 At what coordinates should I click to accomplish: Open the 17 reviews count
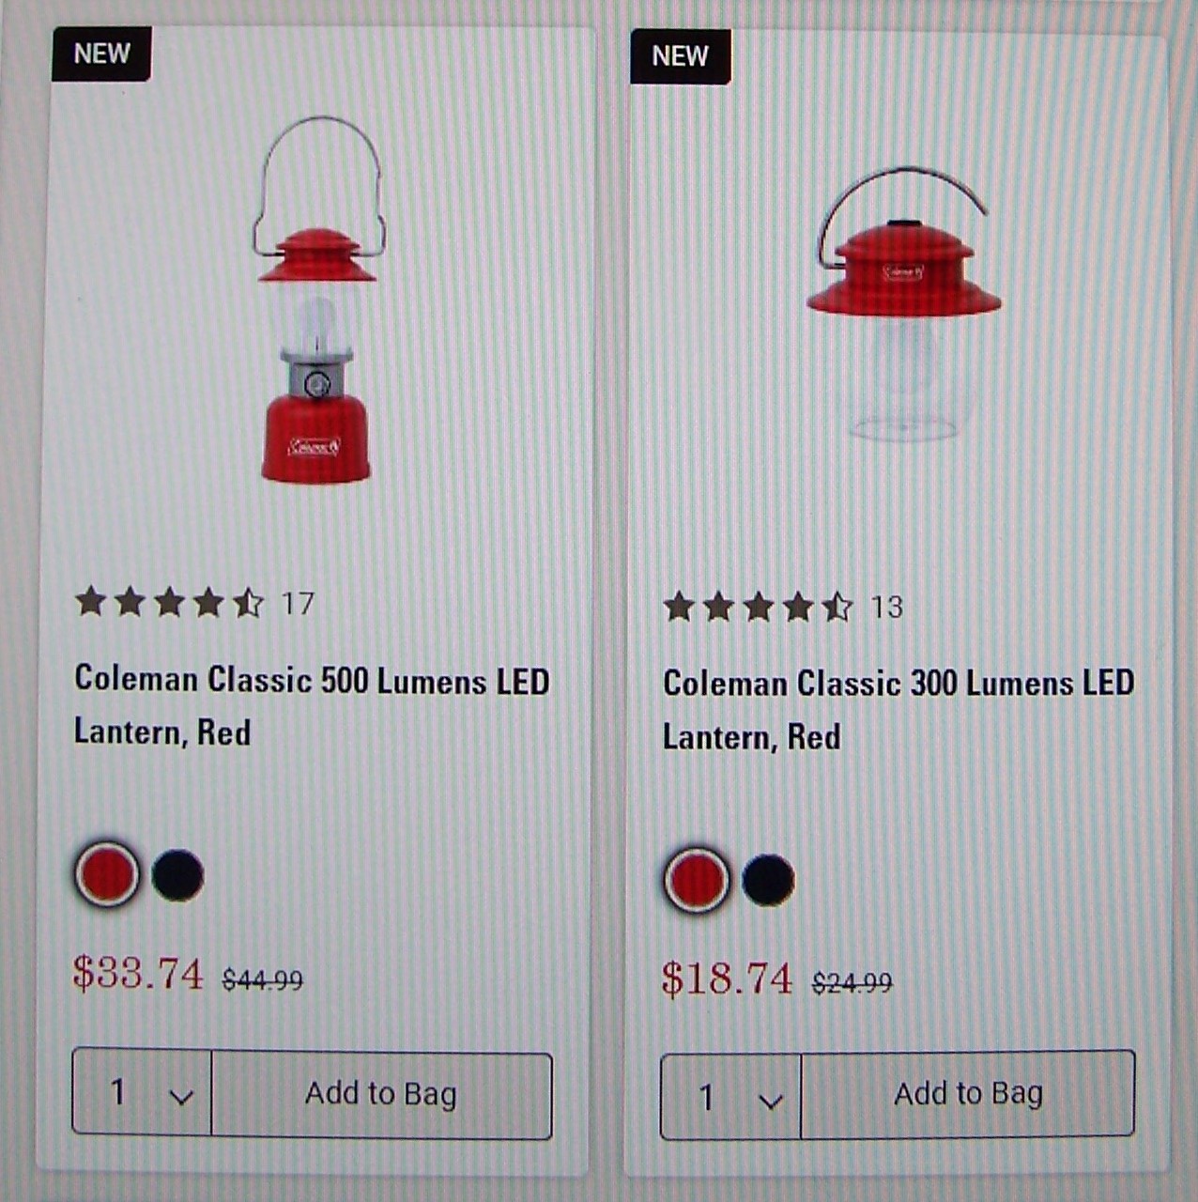point(298,603)
